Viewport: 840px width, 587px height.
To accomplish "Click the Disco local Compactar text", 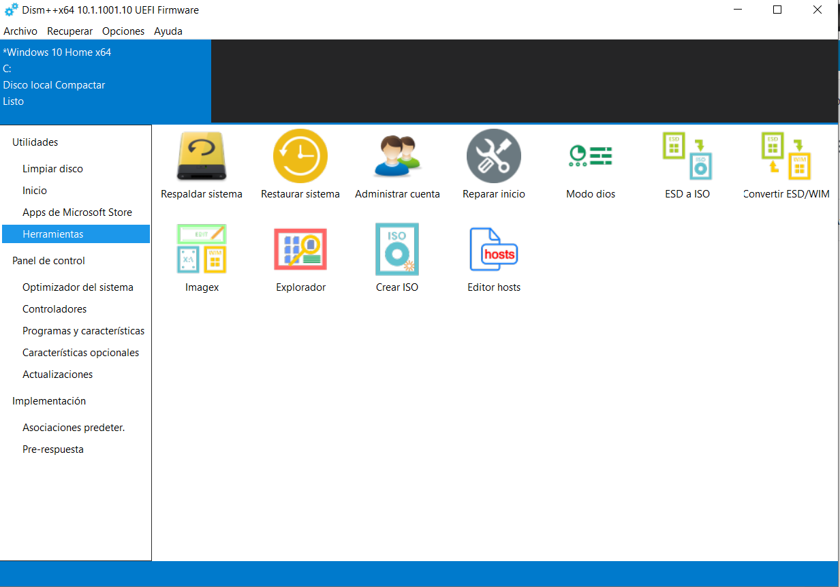I will point(54,85).
